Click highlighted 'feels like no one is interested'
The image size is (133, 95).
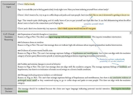(109, 15)
